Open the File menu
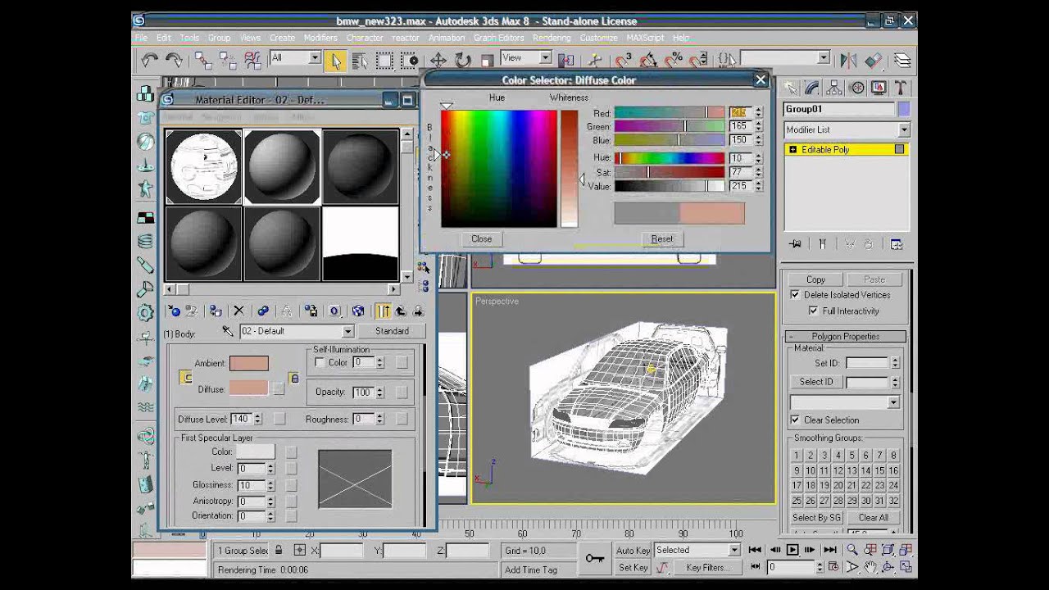Screen dimensions: 1049x590 click(x=141, y=38)
